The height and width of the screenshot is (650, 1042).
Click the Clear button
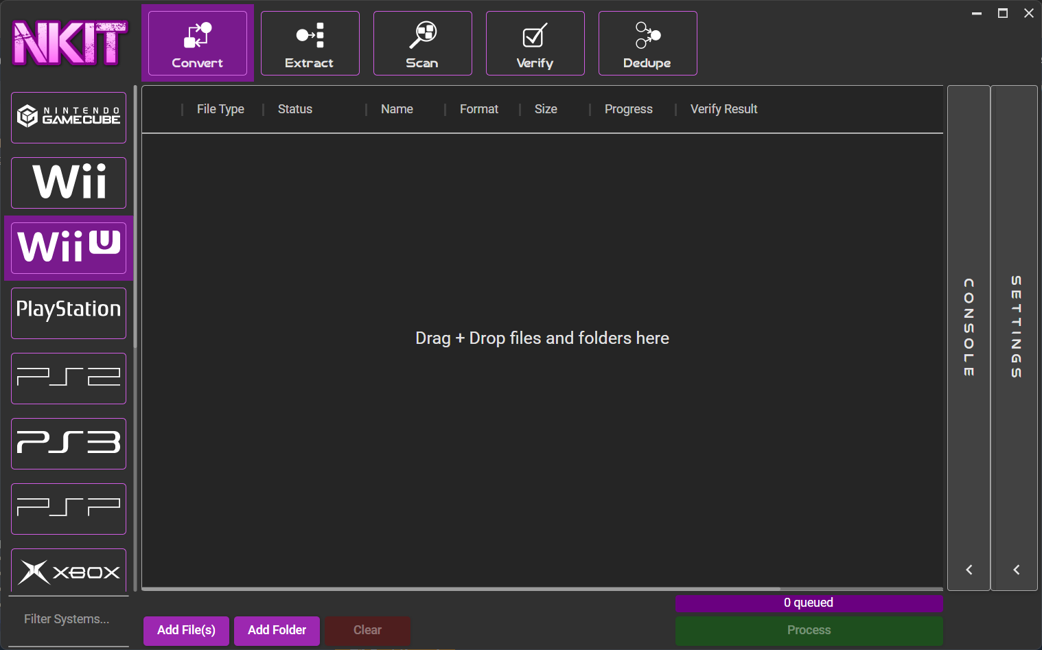(x=367, y=631)
